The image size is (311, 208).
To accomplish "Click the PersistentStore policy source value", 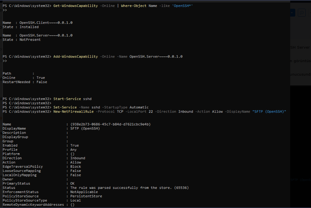I will coord(86,196).
